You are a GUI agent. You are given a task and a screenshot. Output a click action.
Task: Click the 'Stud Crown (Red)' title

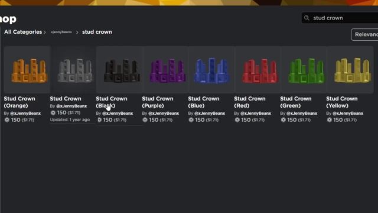tap(250, 102)
